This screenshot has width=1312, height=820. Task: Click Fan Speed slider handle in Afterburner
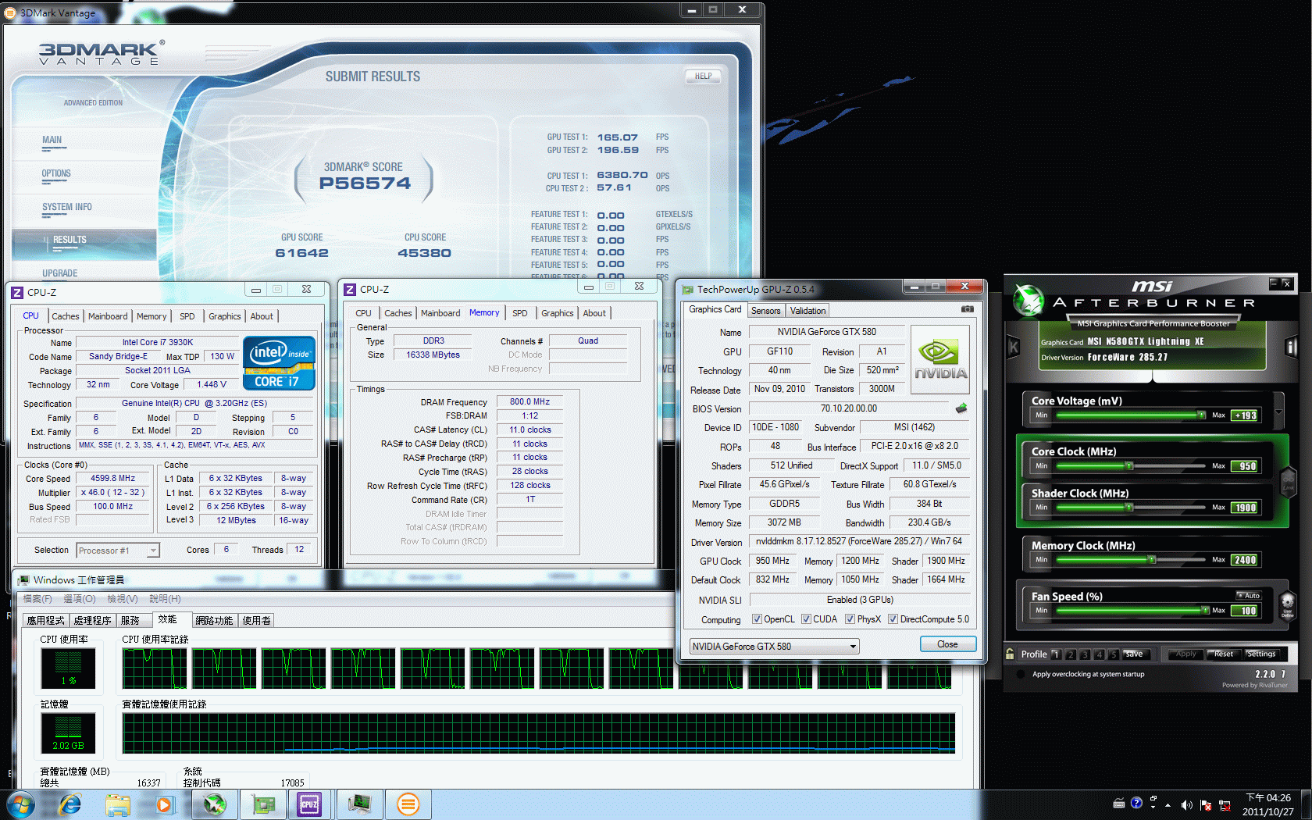[x=1206, y=611]
